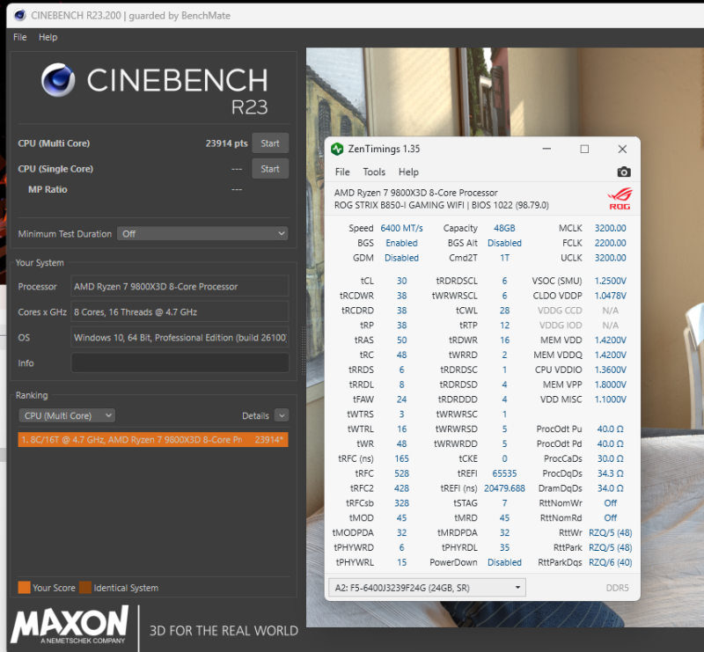Screen dimensions: 704x652
Task: Click the PowerDown Disabled value
Action: (x=504, y=562)
